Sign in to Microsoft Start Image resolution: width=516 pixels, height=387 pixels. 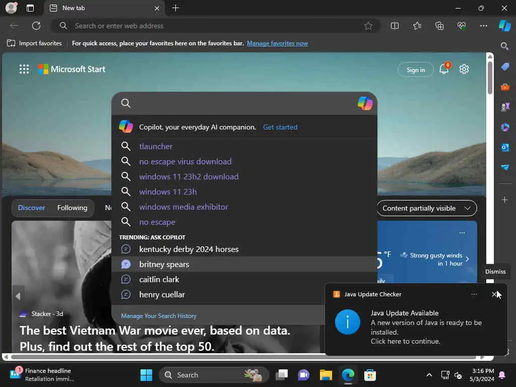(x=416, y=70)
